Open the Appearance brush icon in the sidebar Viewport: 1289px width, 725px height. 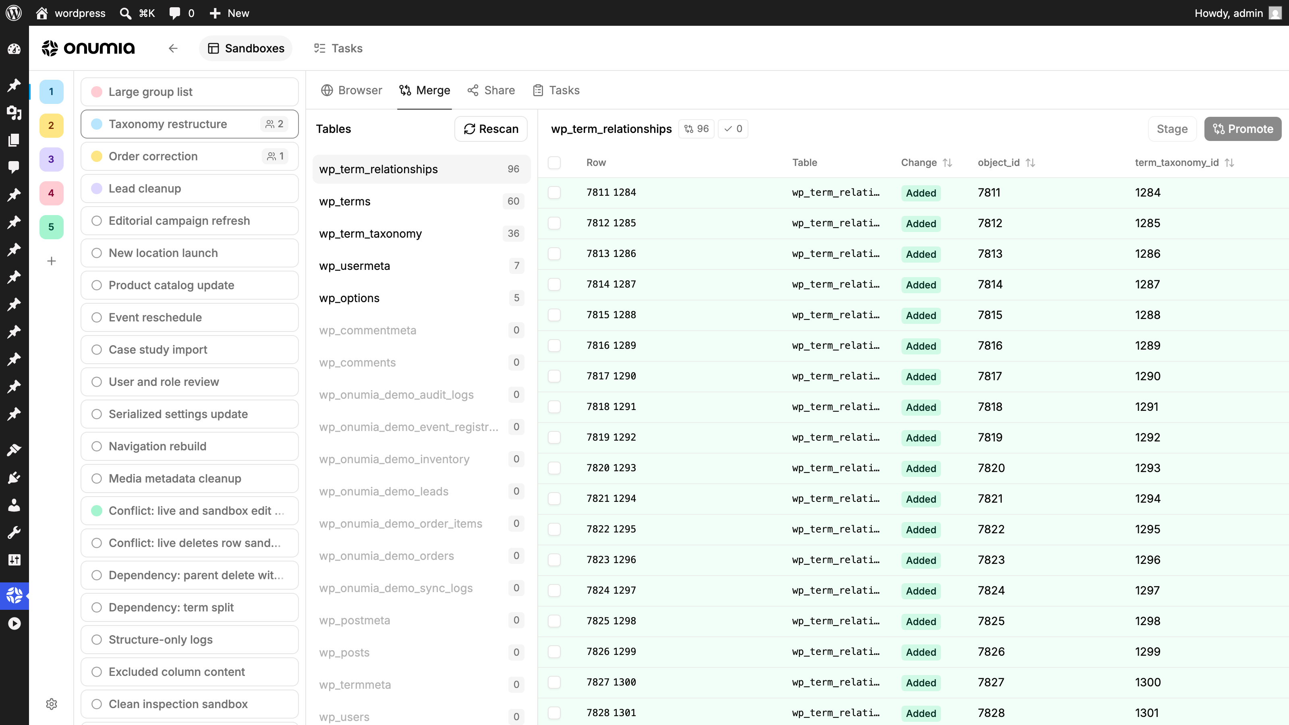14,450
